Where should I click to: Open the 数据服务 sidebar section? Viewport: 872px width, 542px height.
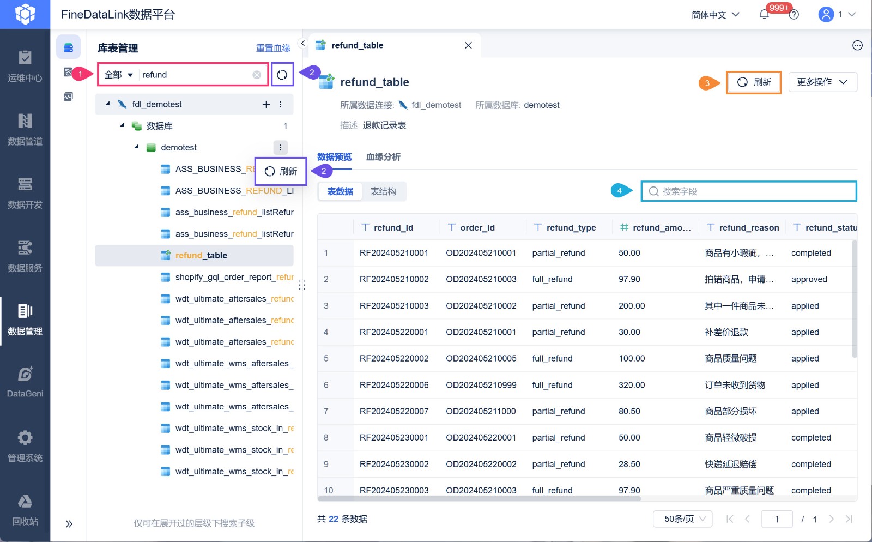(x=25, y=257)
